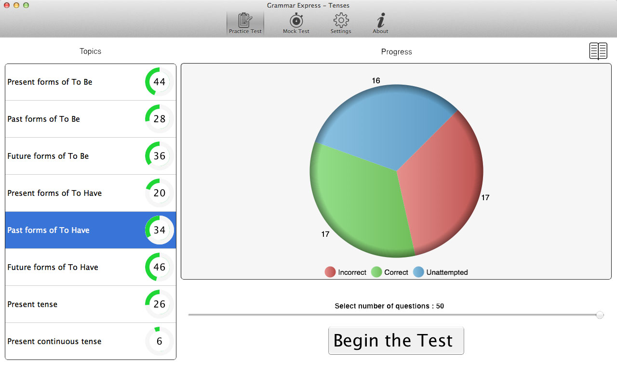Open the Practice Test toolbar icon

tap(245, 23)
